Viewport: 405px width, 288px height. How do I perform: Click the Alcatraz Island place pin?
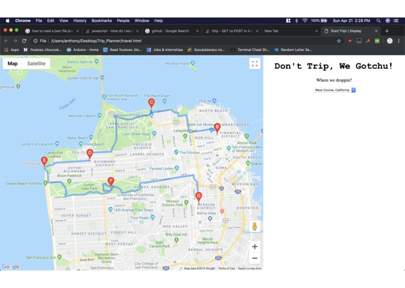point(193,63)
